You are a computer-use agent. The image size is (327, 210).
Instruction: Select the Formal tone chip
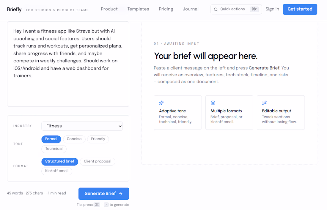coord(51,139)
